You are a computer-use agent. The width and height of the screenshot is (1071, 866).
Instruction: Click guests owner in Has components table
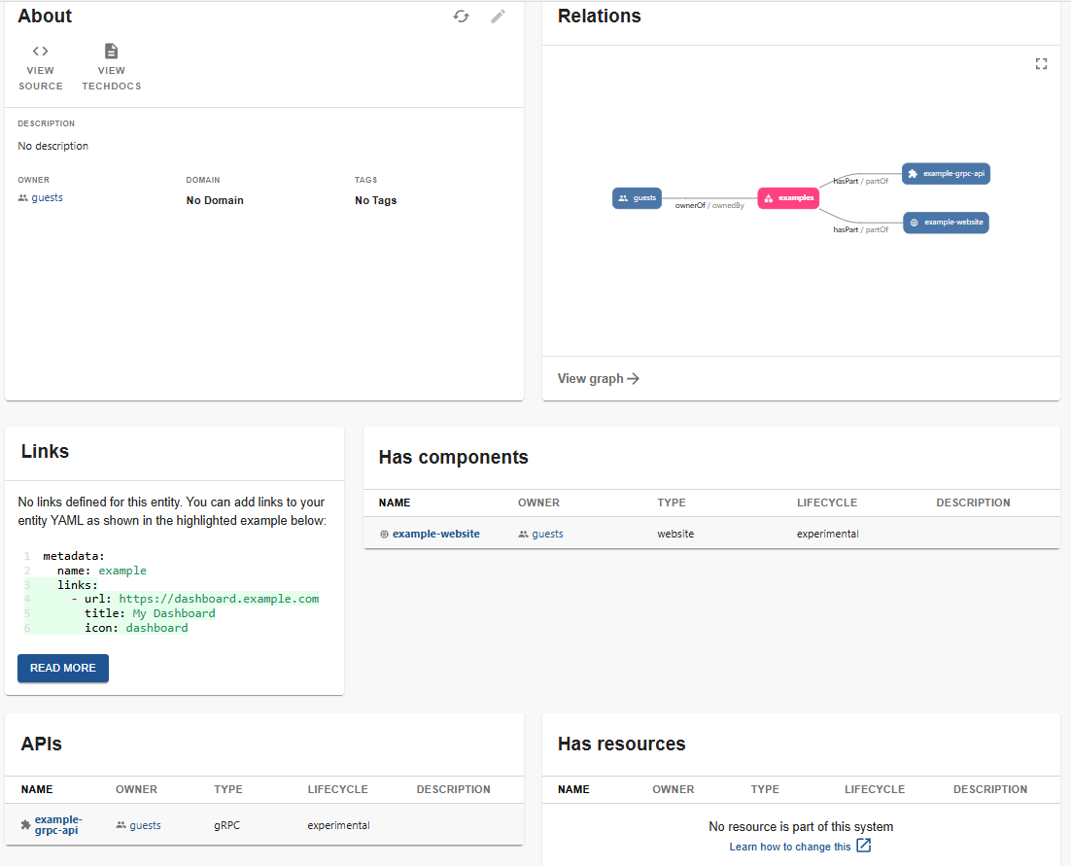[547, 534]
